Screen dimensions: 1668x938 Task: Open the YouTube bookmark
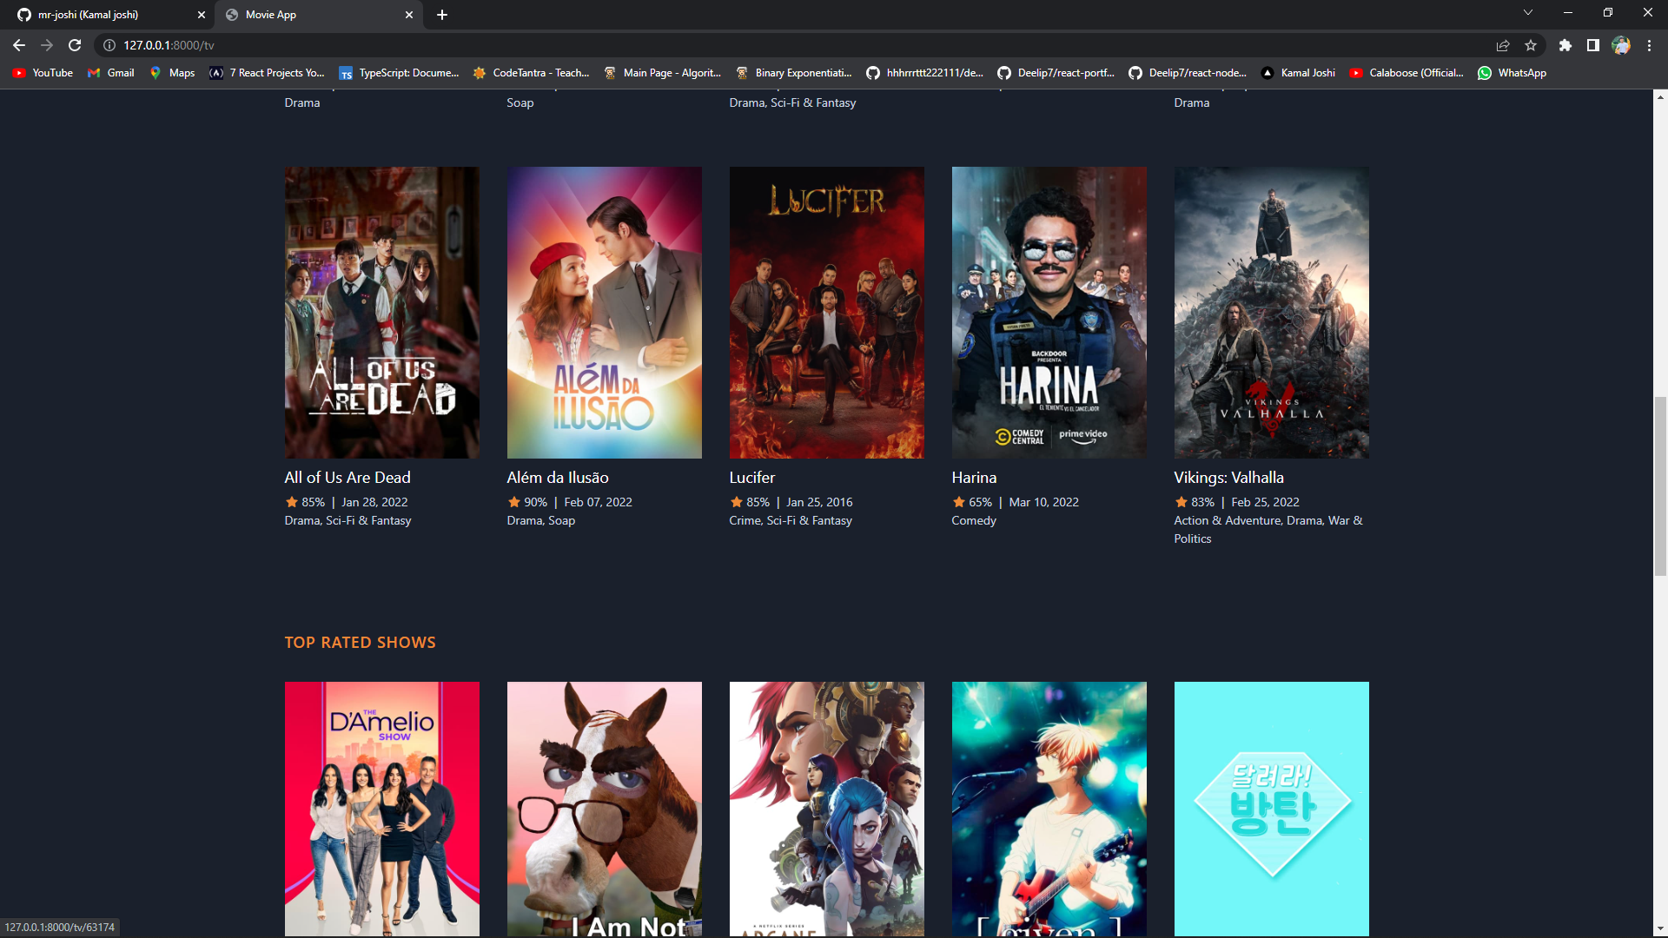point(42,73)
